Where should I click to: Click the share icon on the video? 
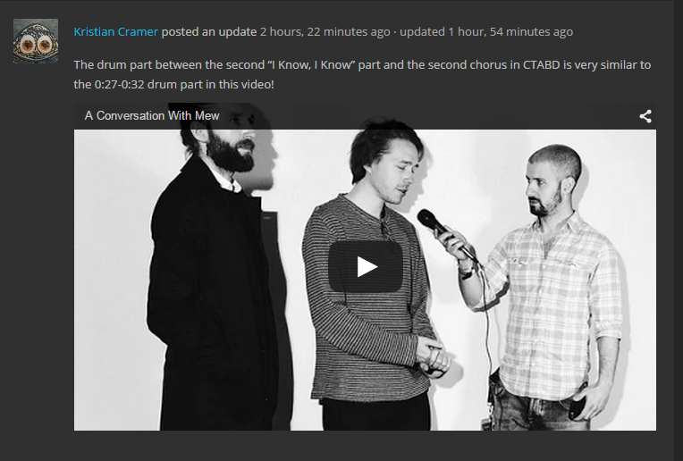(645, 116)
